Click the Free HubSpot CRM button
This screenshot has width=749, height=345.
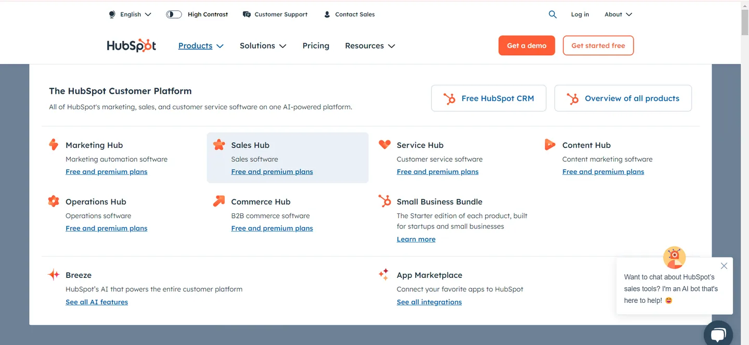488,98
